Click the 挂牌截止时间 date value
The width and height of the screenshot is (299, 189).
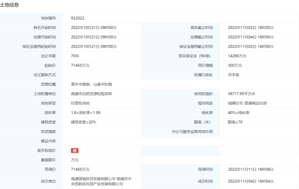tap(251, 37)
